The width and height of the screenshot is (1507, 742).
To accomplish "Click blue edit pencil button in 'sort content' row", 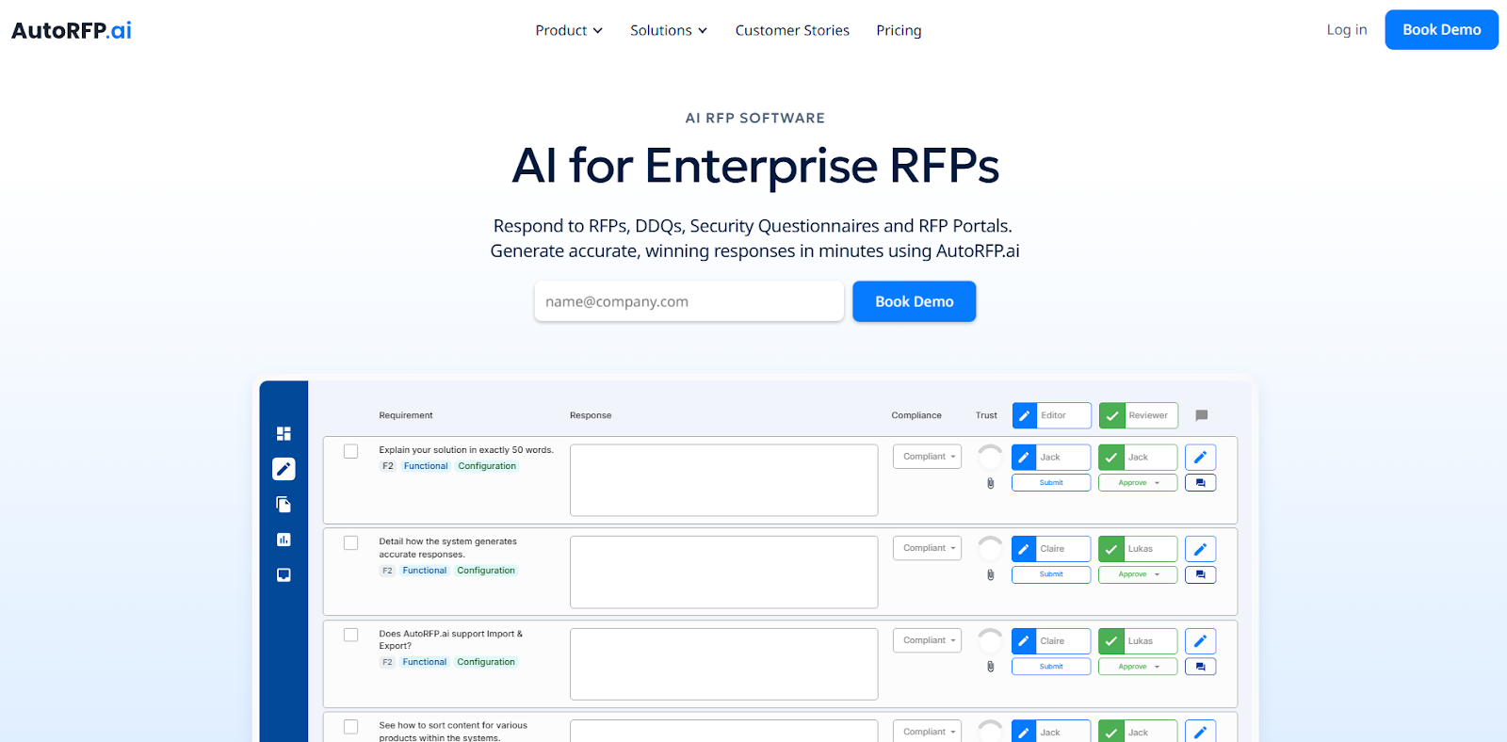I will 1200,732.
